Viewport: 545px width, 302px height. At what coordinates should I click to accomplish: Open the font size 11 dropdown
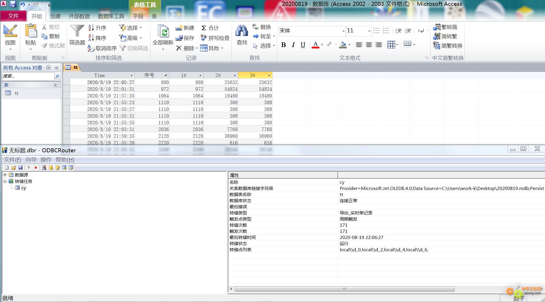click(x=369, y=31)
